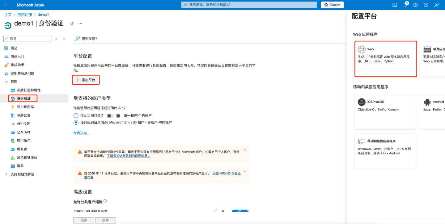The height and width of the screenshot is (224, 445).
Task: Open the help question mark icon
Action: 426,5
